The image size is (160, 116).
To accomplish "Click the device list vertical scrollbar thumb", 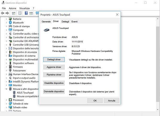I will coord(158,64).
